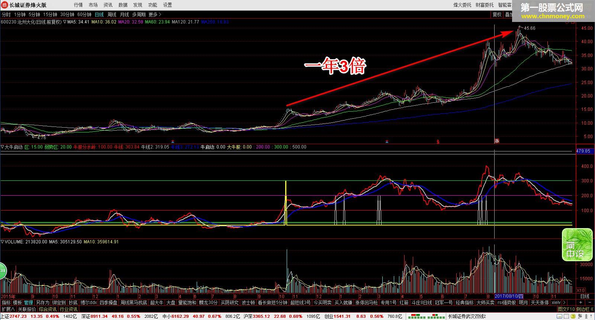This screenshot has height=320, width=595.
Task: Click 绑定到 bind button
Action: pos(59,303)
